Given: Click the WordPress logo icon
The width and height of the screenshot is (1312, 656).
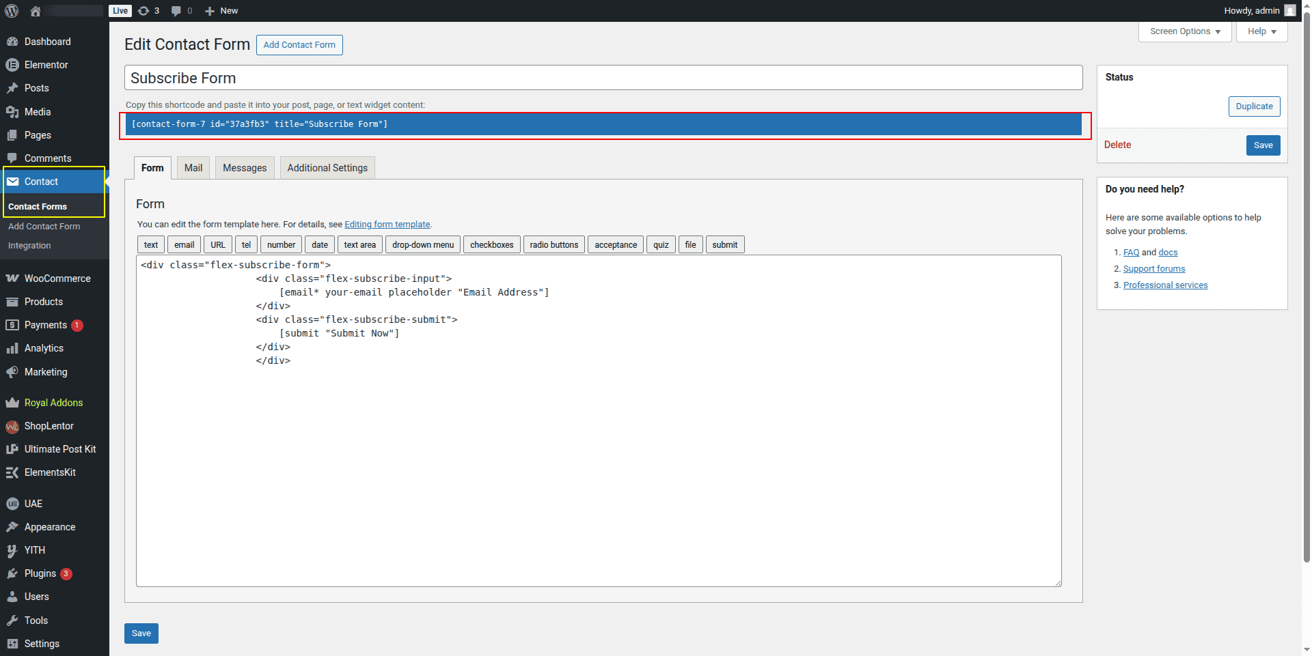Looking at the screenshot, I should [x=12, y=11].
